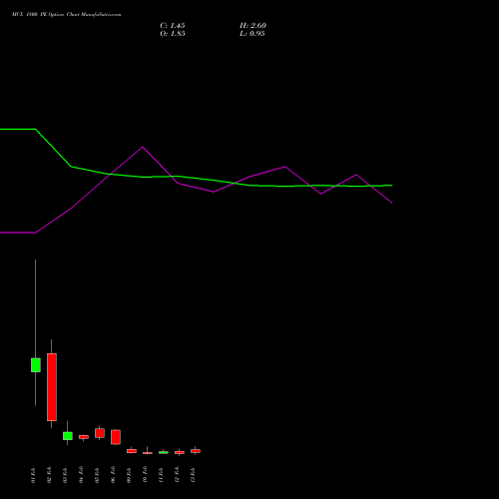Click the high value "H: 2.60"
This screenshot has width=499, height=499.
[252, 26]
